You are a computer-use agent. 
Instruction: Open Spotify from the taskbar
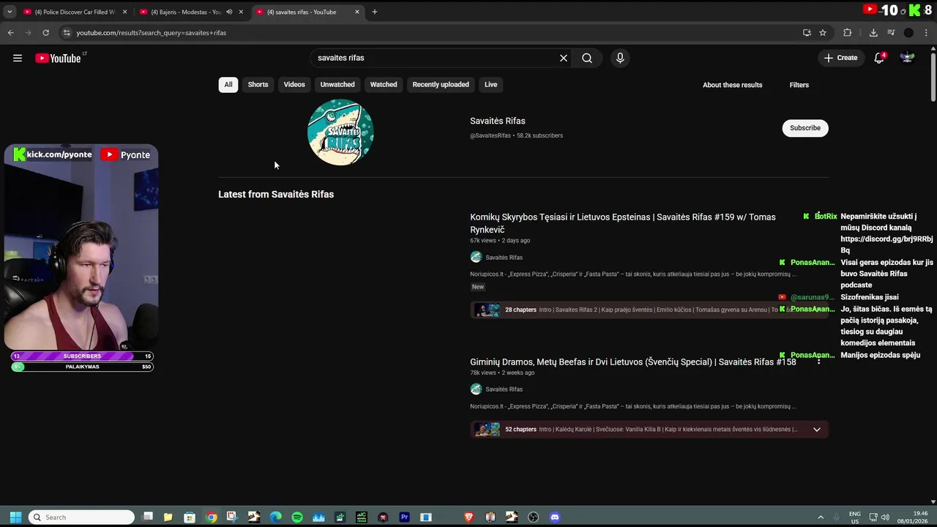297,517
